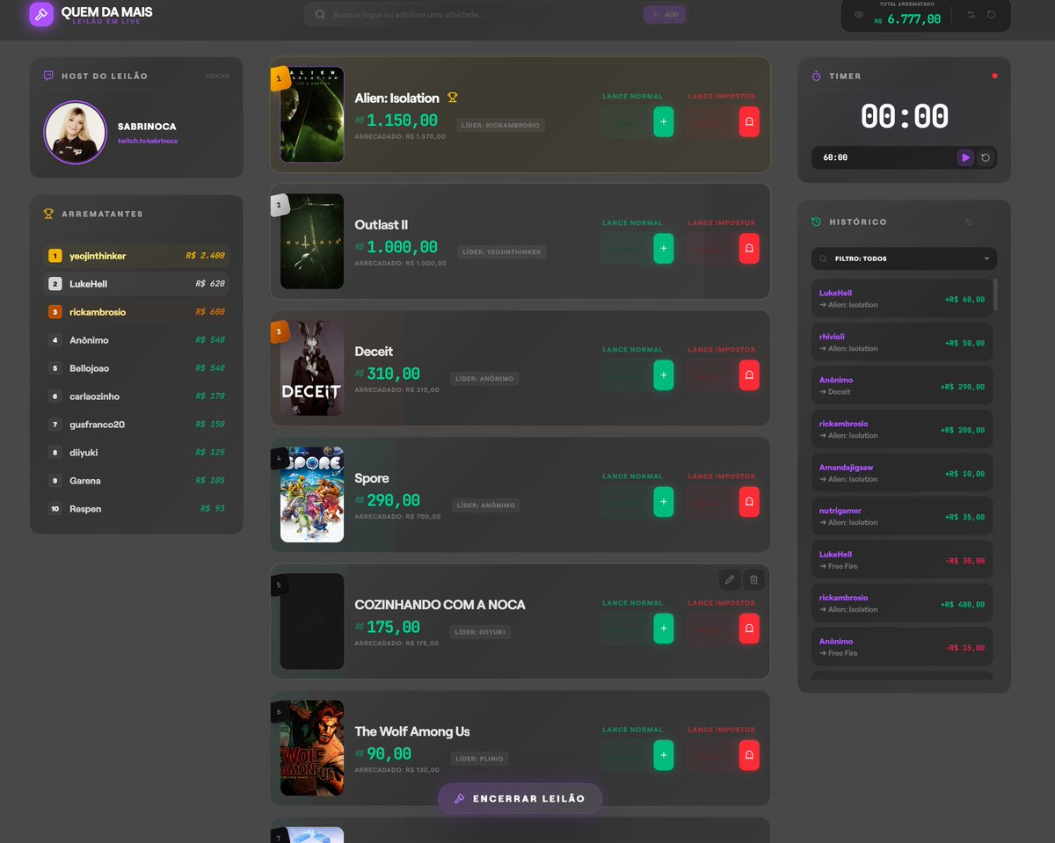Select Garena in Arrematantes ranking
Screen dimensions: 1055x843
(136, 481)
